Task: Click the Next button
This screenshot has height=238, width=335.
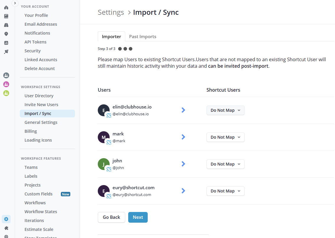Action: coord(138,217)
